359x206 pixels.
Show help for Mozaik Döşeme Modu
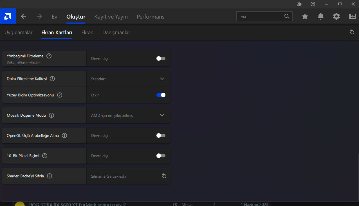(51, 115)
